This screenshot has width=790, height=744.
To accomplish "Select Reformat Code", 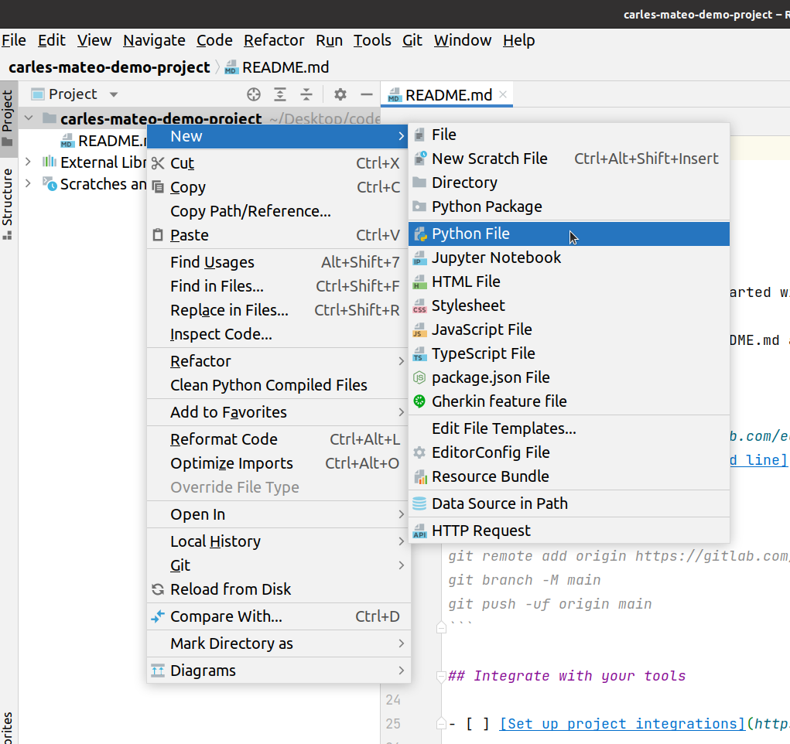I will [279, 440].
